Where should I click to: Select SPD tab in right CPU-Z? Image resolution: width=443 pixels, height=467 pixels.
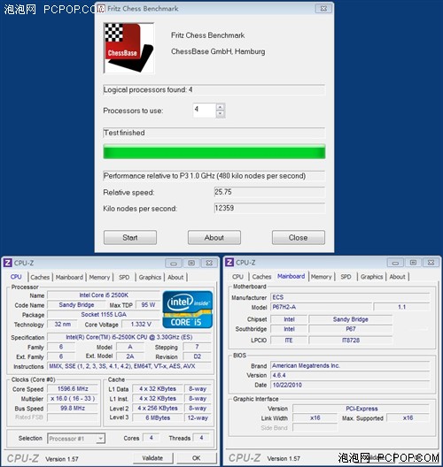pyautogui.click(x=346, y=277)
